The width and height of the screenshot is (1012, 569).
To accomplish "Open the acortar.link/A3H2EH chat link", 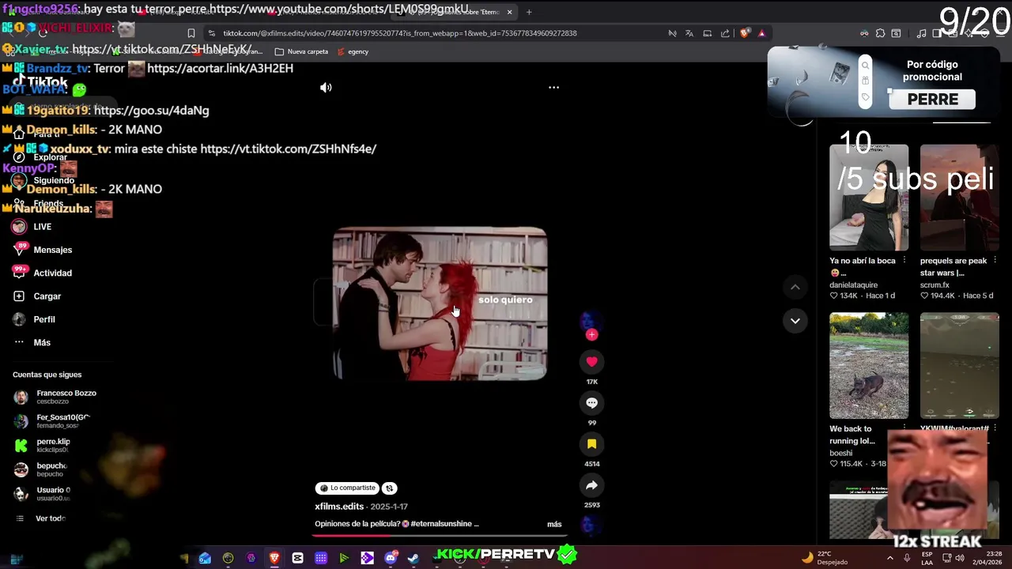I will 220,69.
